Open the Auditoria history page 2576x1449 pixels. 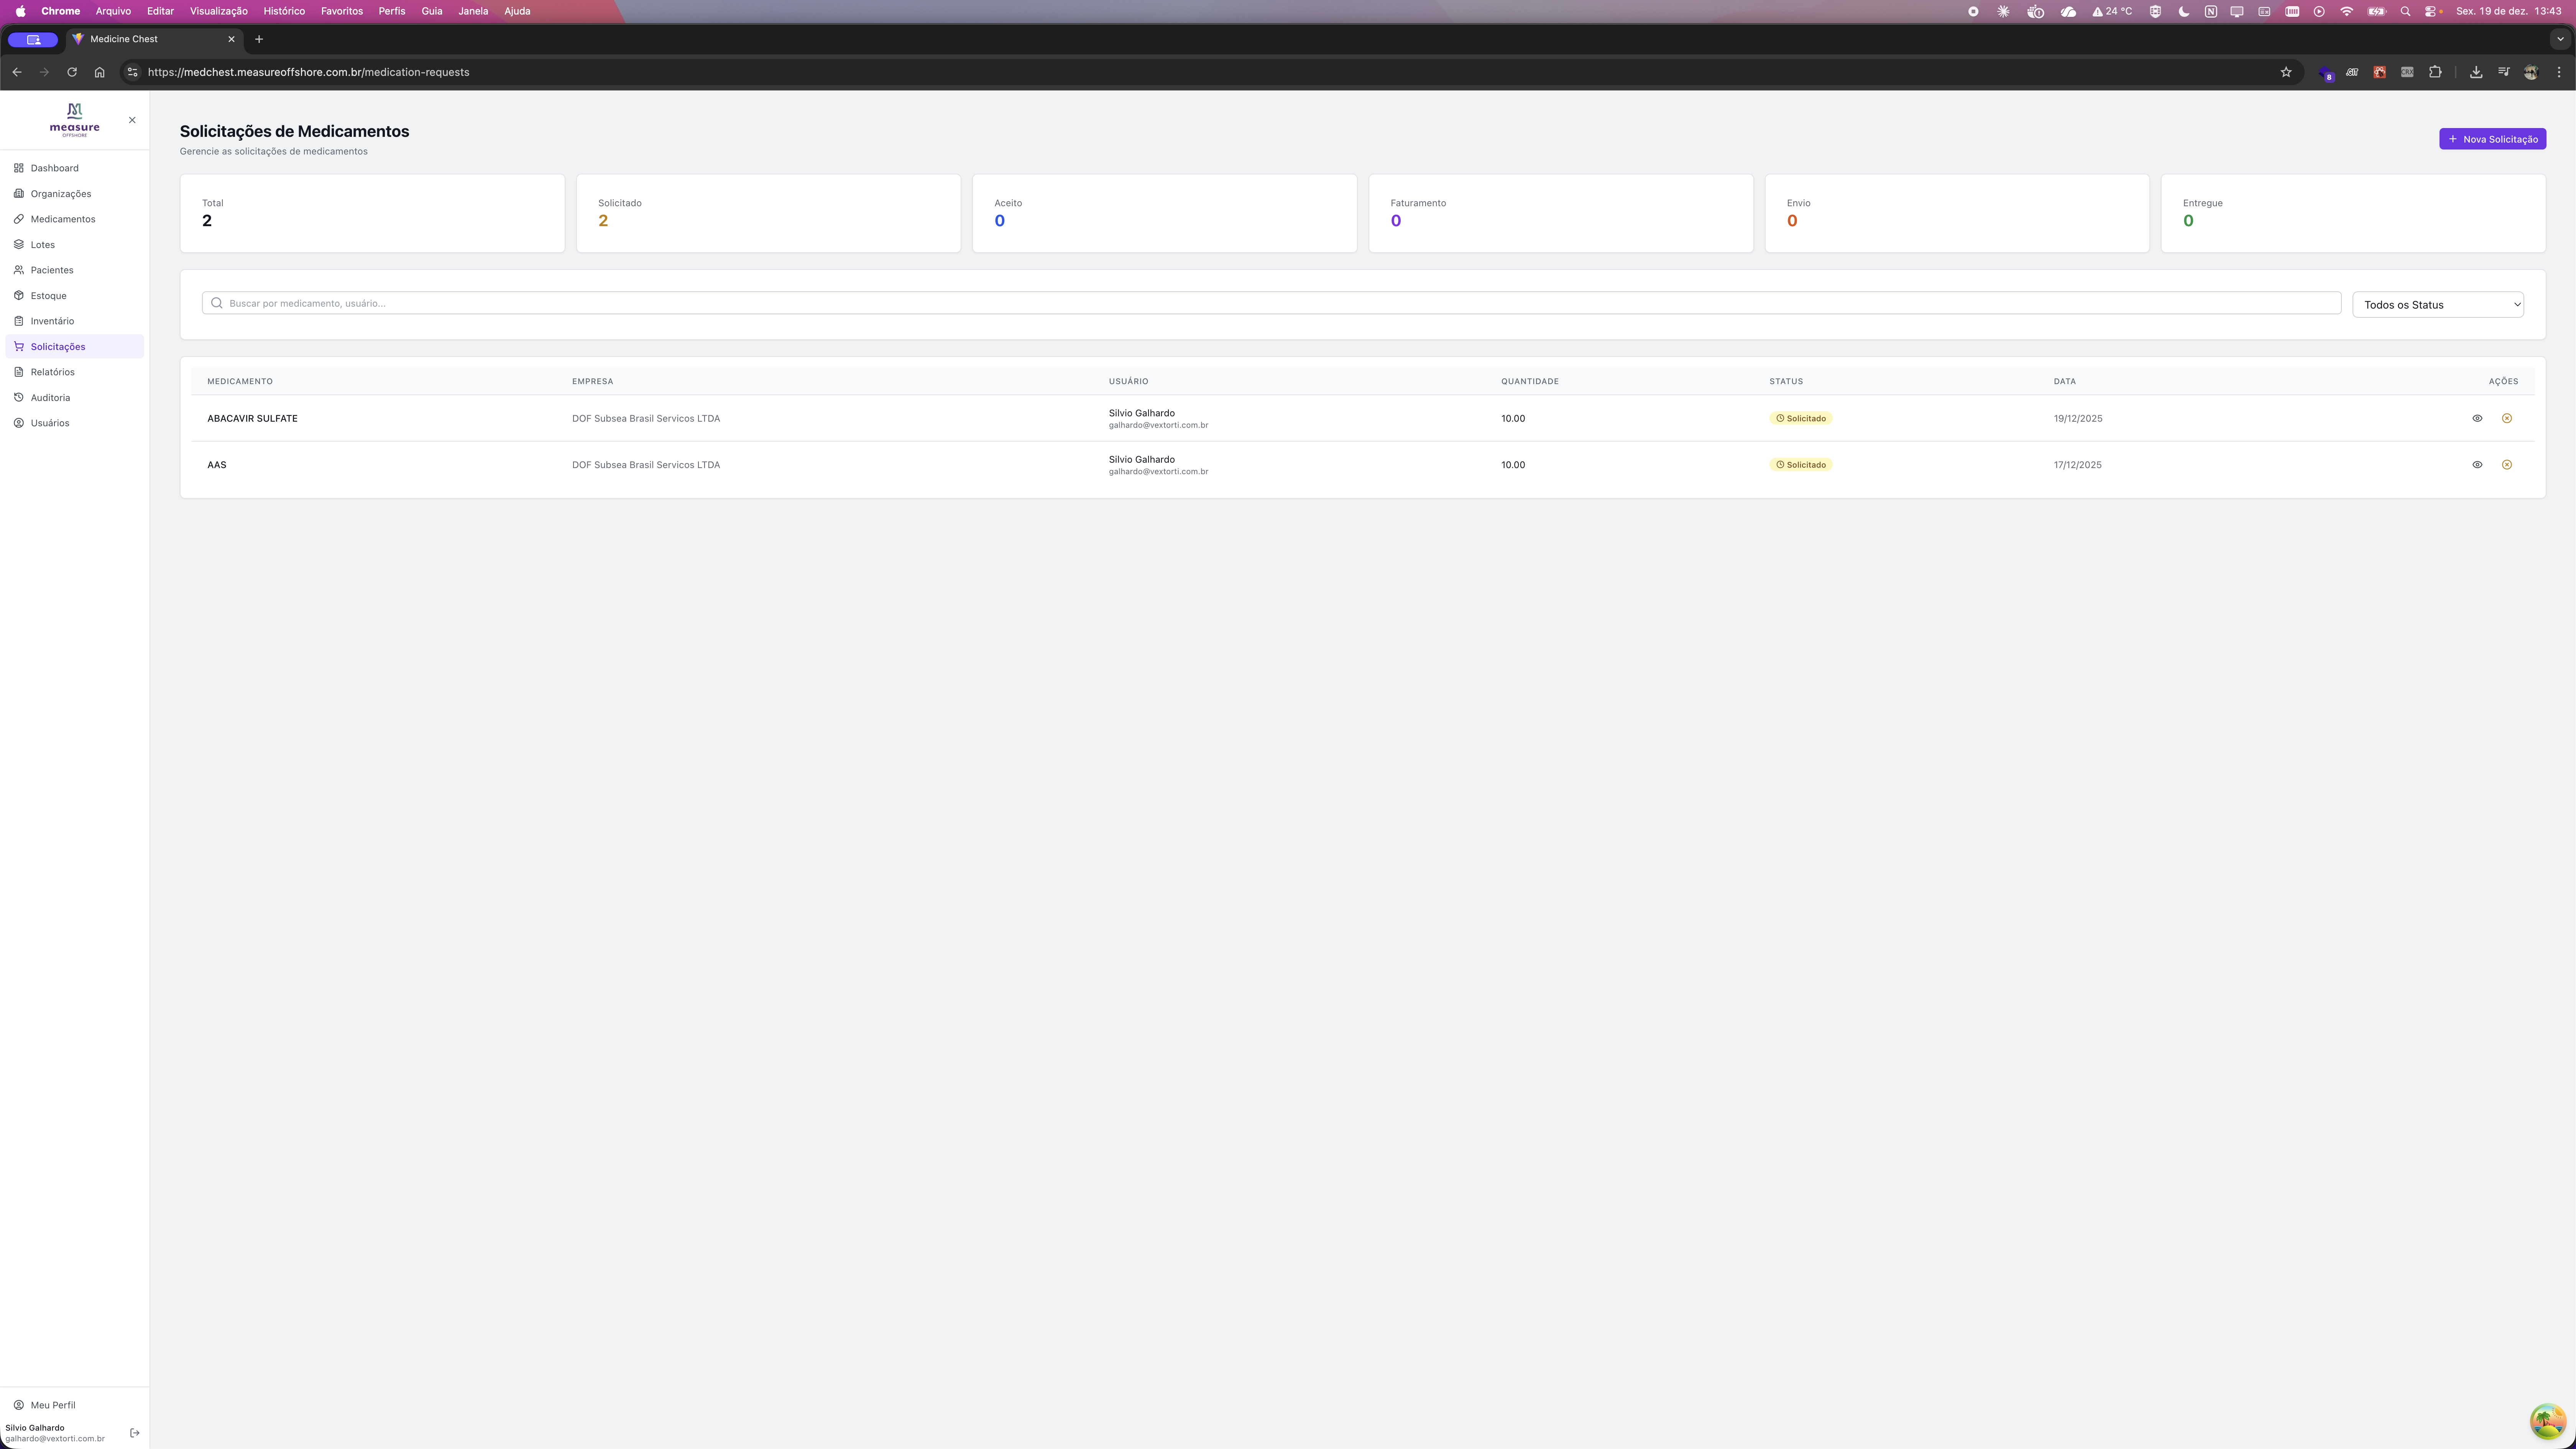tap(50, 398)
